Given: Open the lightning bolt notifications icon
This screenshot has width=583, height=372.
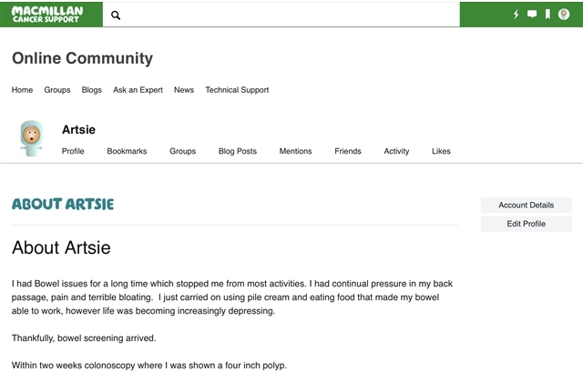Looking at the screenshot, I should point(517,15).
